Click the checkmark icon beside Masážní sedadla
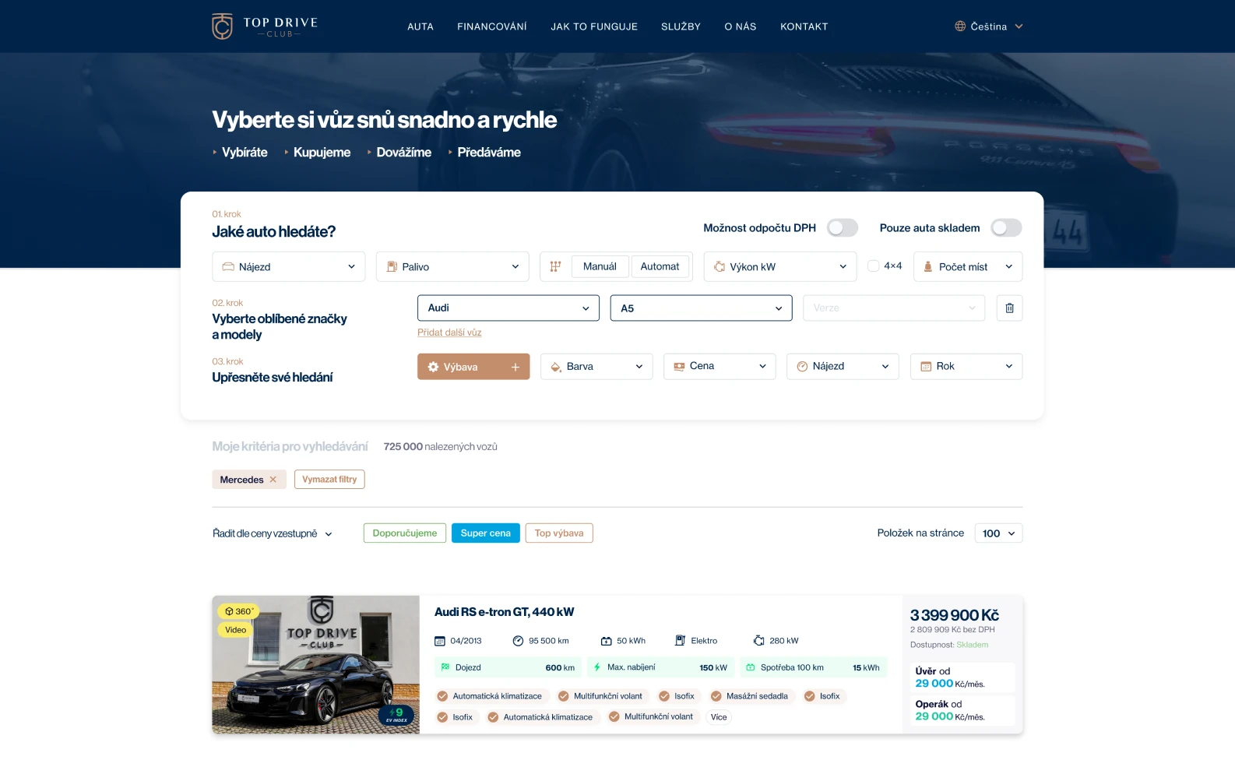This screenshot has height=760, width=1235. (x=716, y=696)
